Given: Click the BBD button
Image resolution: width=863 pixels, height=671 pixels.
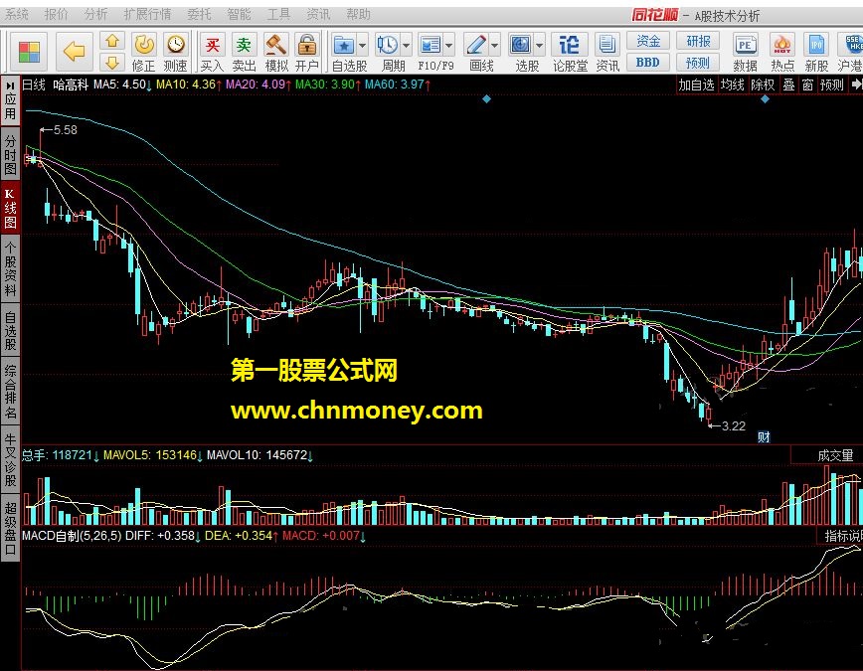Looking at the screenshot, I should (648, 63).
